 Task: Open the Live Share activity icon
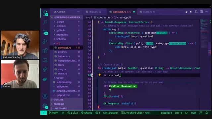coord(45,70)
